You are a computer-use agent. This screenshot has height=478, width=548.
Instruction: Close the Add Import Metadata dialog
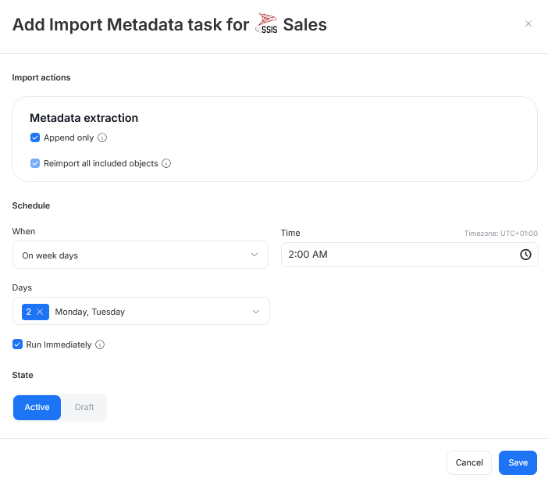pyautogui.click(x=528, y=24)
